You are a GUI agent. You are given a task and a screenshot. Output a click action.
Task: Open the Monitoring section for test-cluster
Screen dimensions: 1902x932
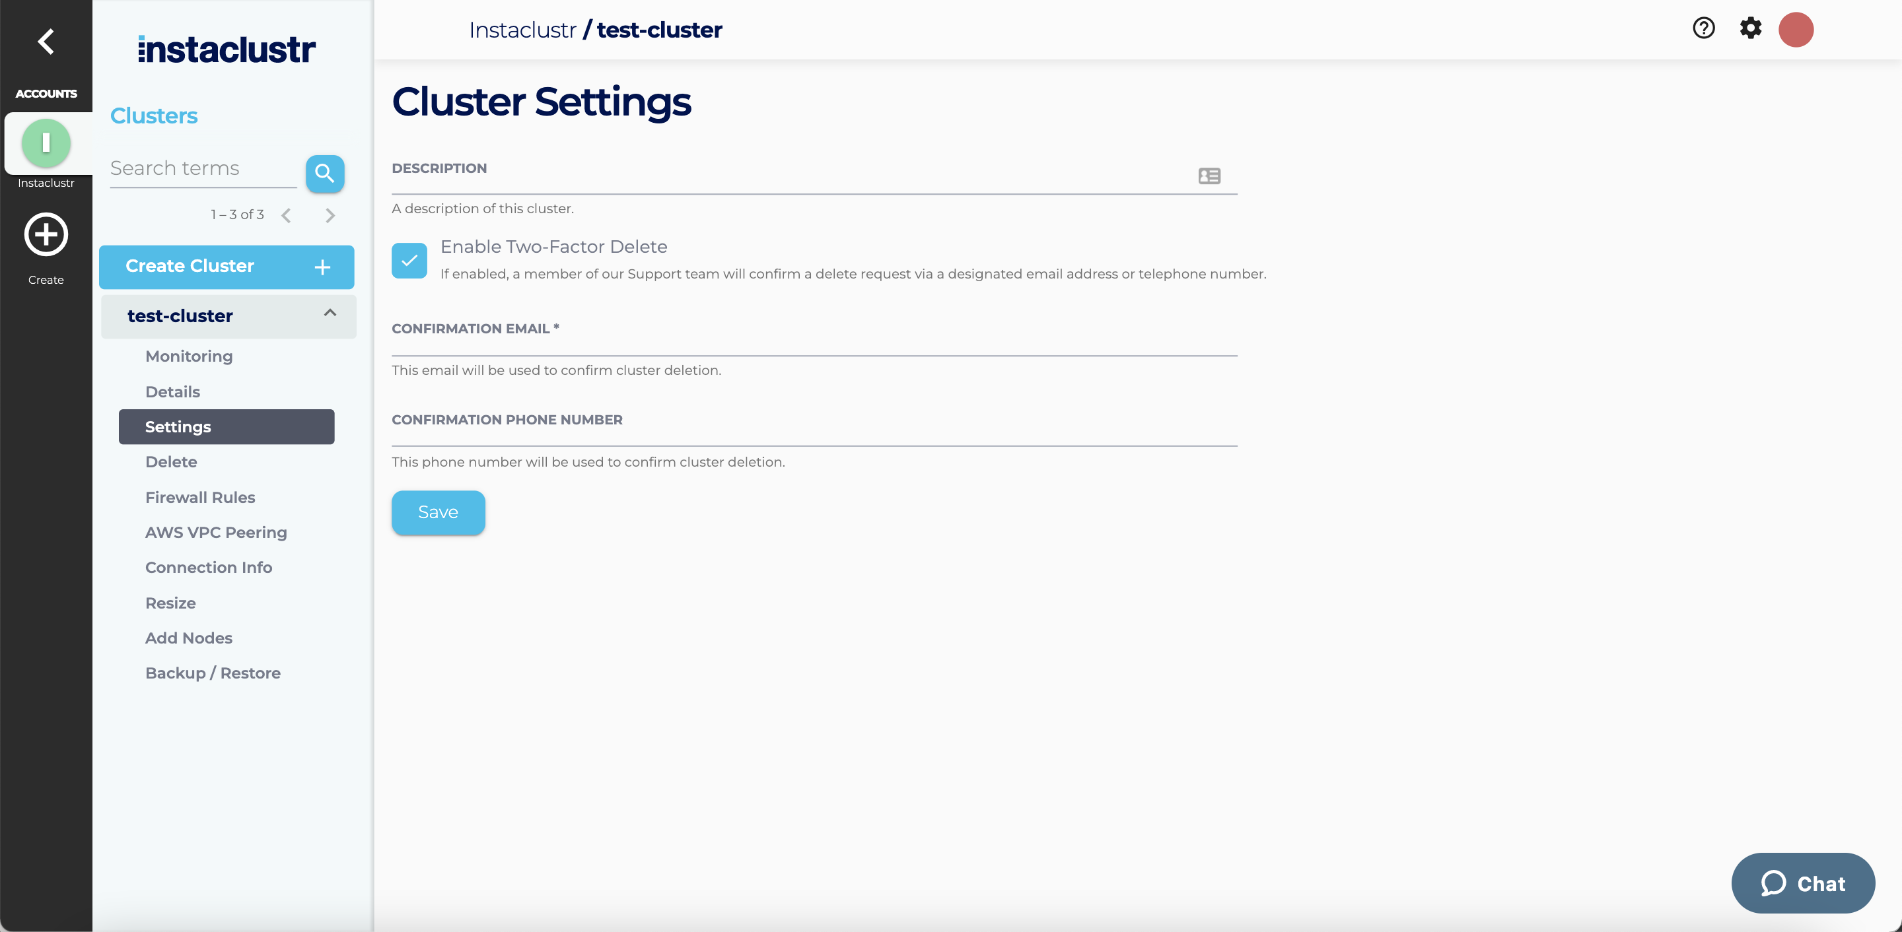189,356
